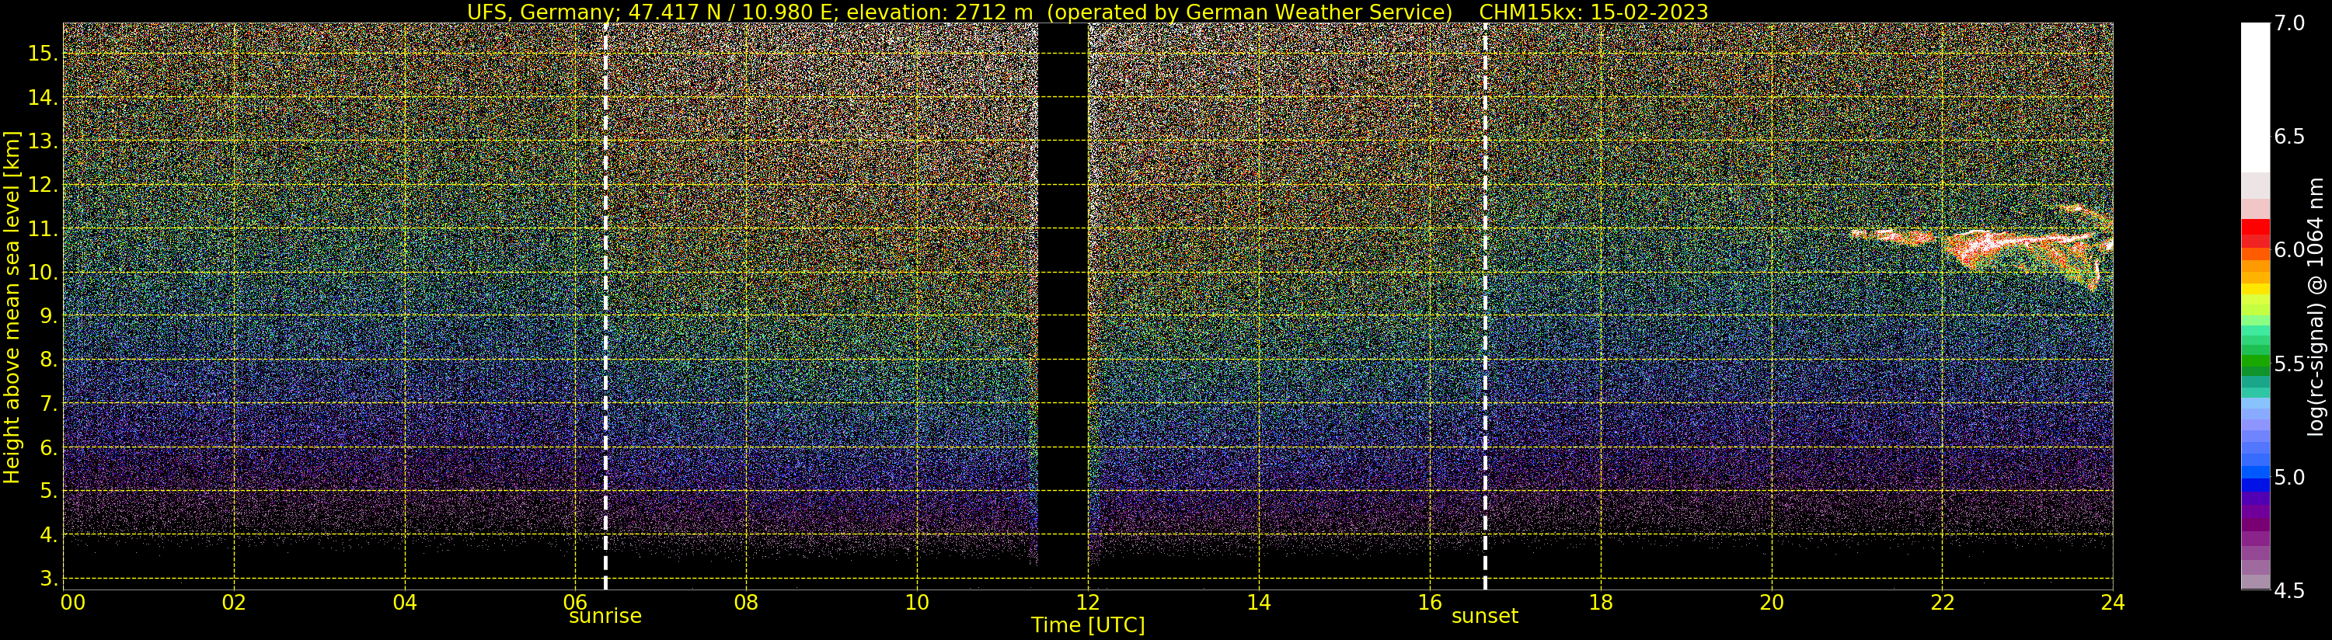Click the 'Time [UTC]' axis label
Image resolution: width=2332 pixels, height=640 pixels.
click(1087, 625)
